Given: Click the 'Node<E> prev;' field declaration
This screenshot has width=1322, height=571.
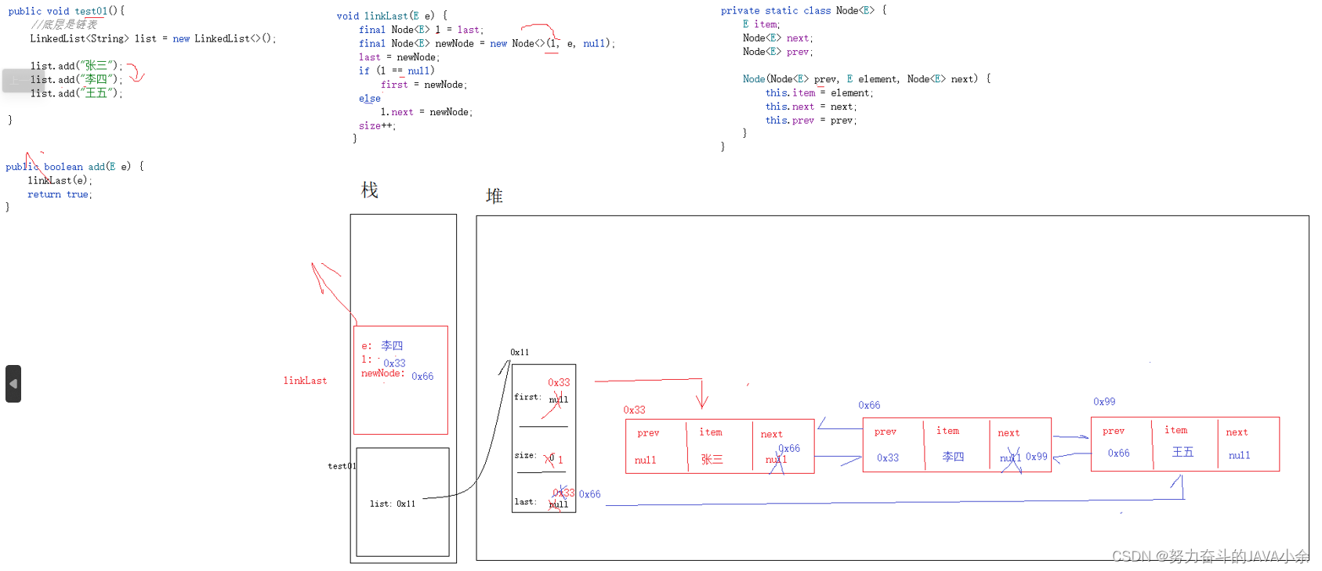Looking at the screenshot, I should point(777,52).
